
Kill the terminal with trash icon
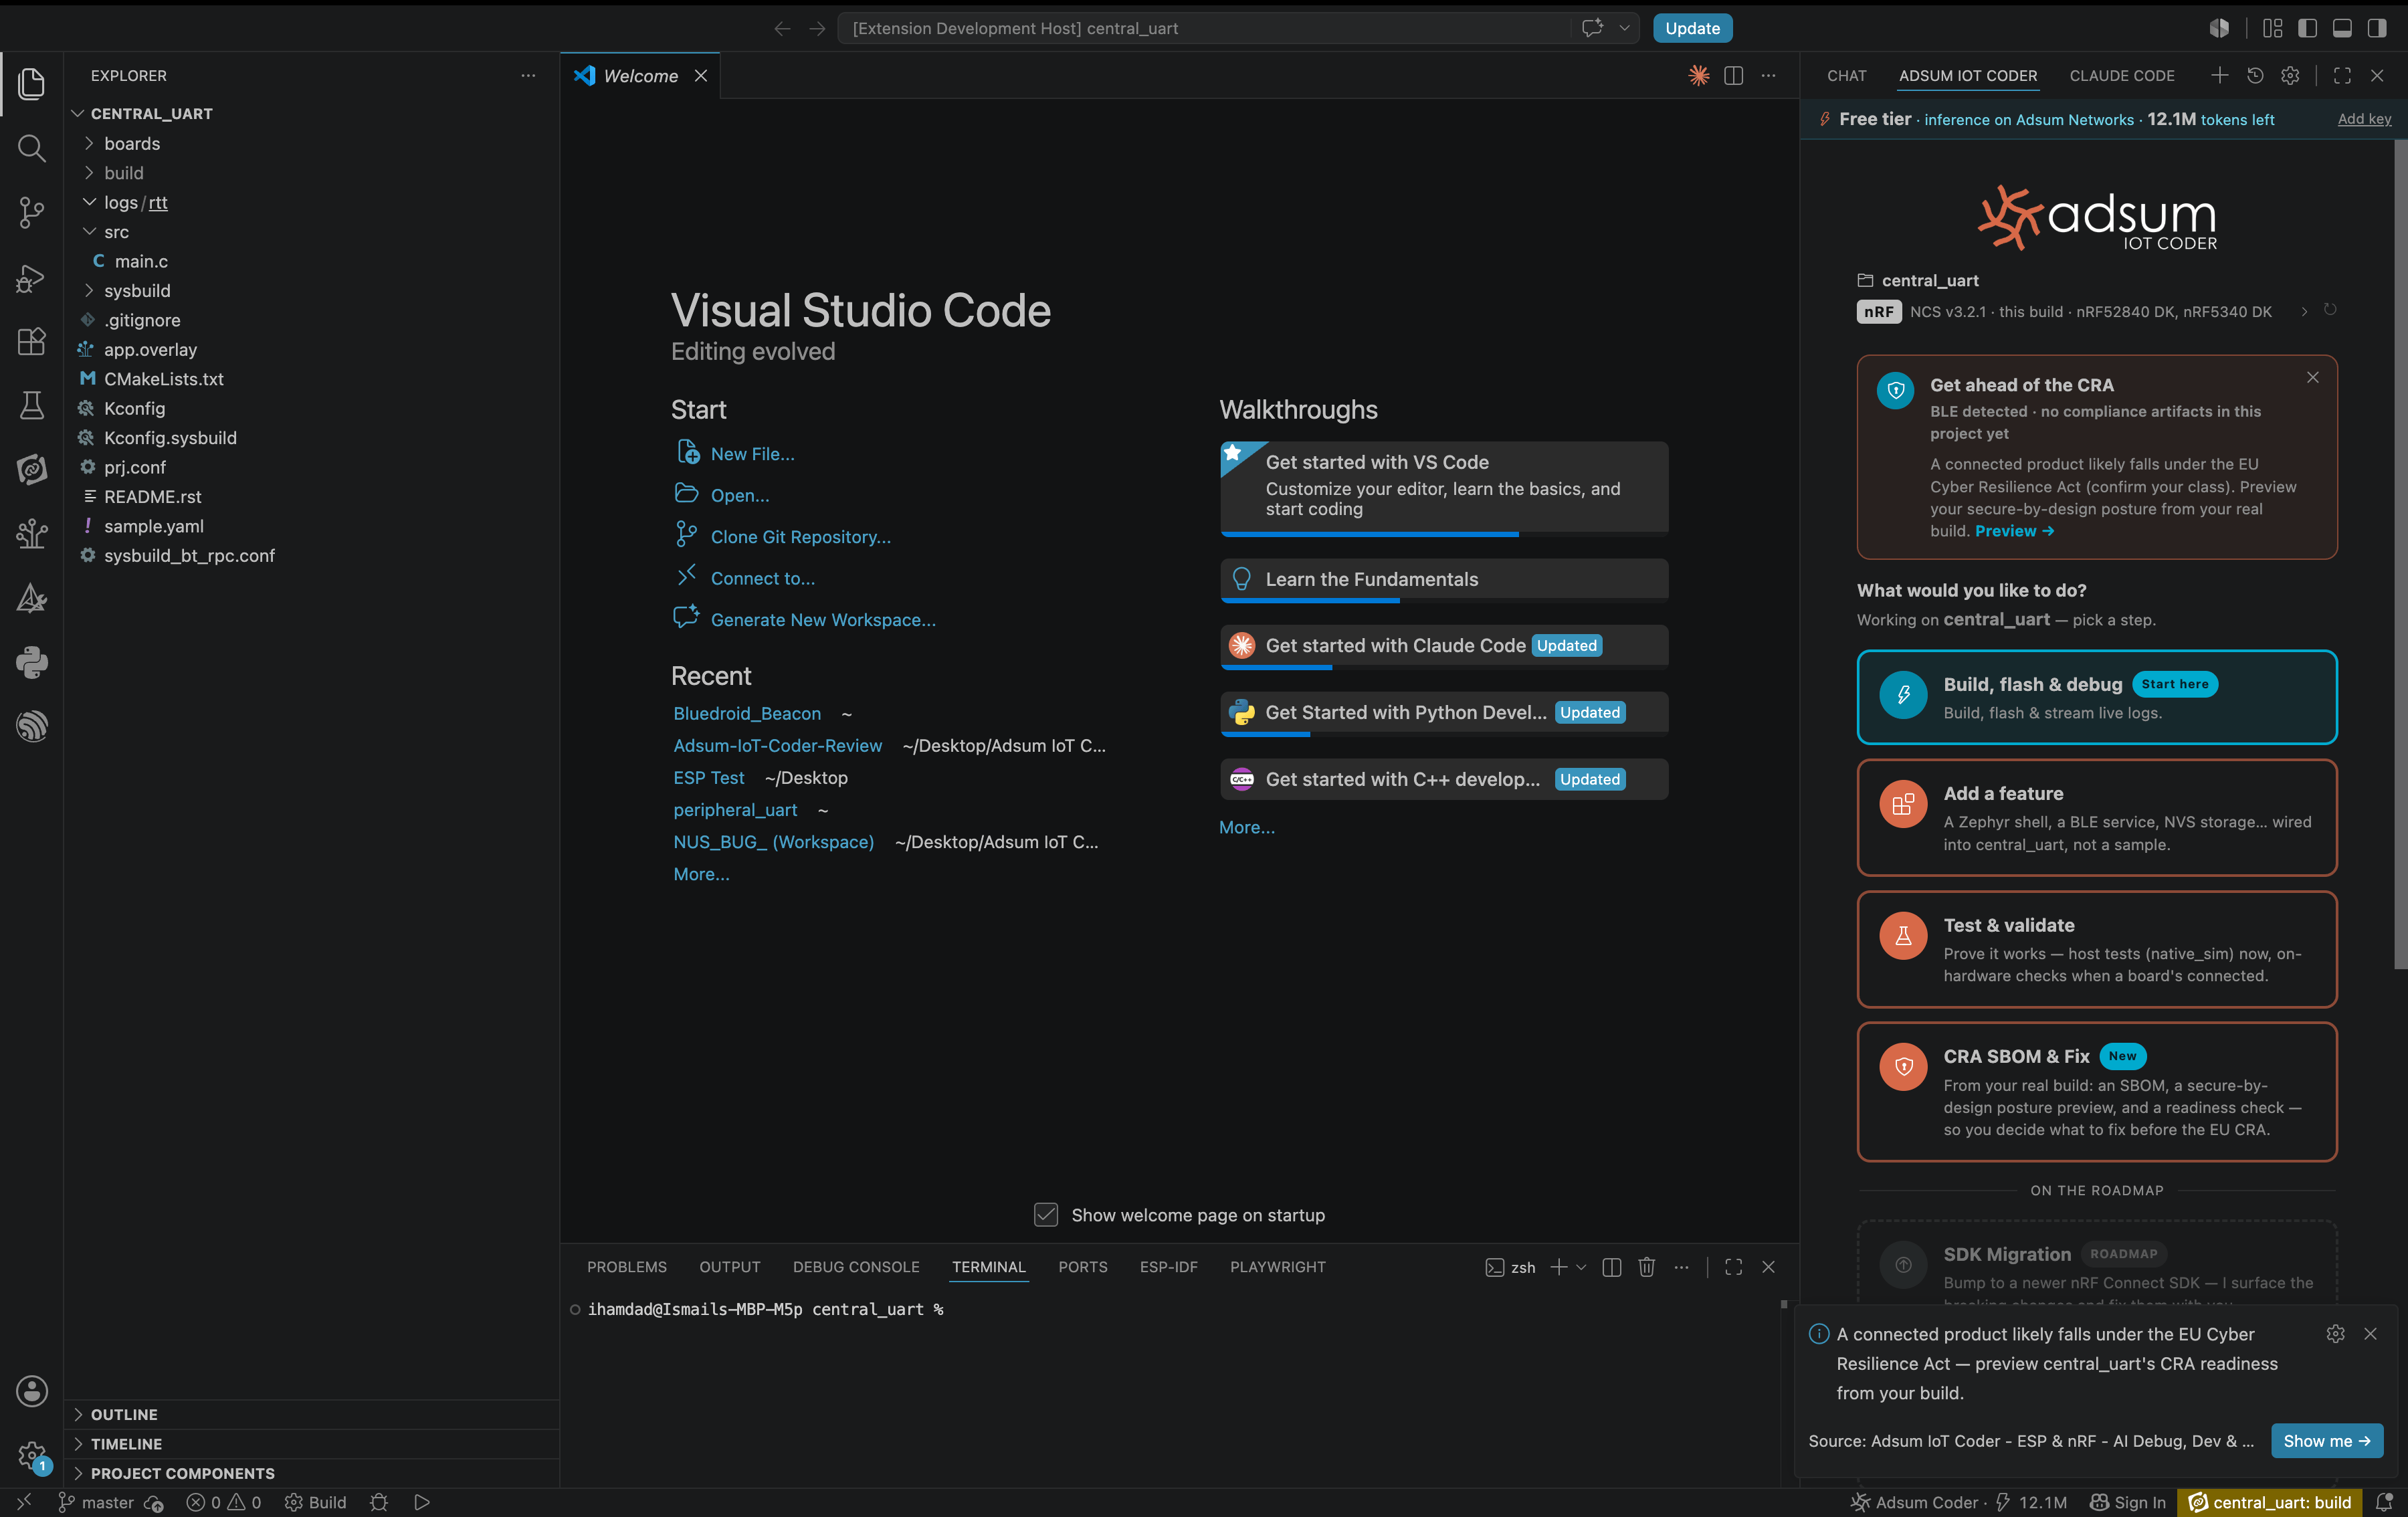pyautogui.click(x=1646, y=1267)
